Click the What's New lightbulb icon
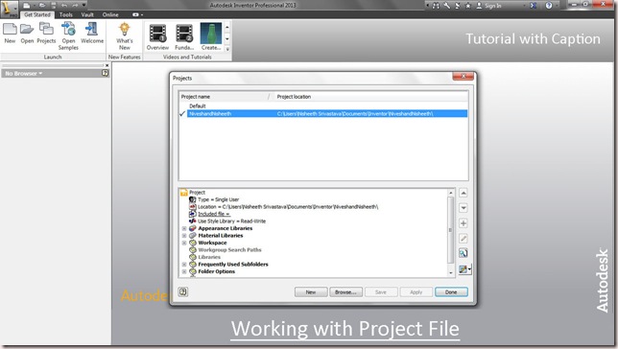 (125, 35)
